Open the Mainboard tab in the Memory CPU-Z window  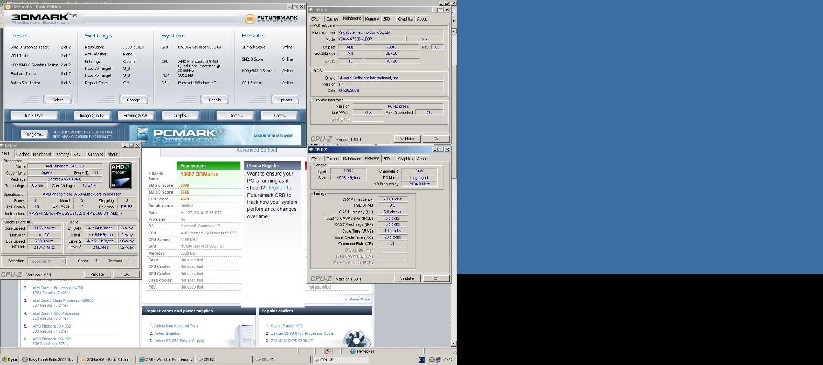click(x=352, y=159)
